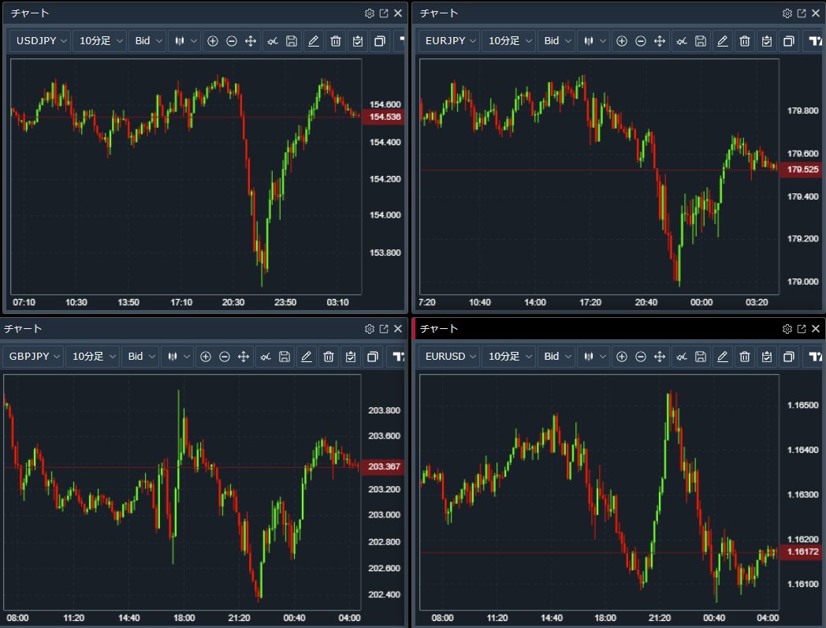Image resolution: width=826 pixels, height=628 pixels.
Task: Open the Bid price-type dropdown on GBPJPY chart
Action: (x=140, y=357)
